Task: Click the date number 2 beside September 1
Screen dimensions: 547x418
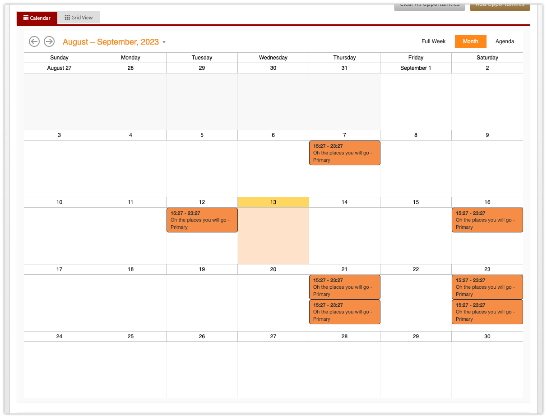Action: click(487, 68)
